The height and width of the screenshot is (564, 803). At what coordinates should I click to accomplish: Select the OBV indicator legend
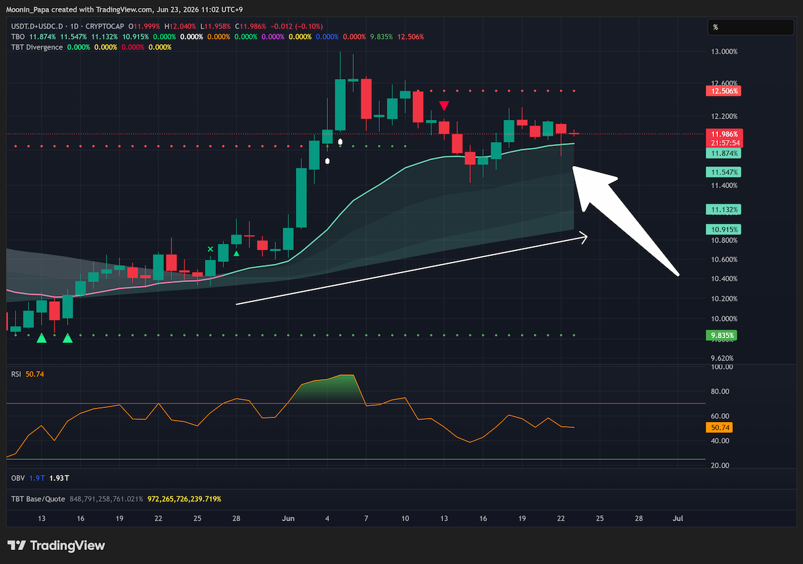(18, 478)
